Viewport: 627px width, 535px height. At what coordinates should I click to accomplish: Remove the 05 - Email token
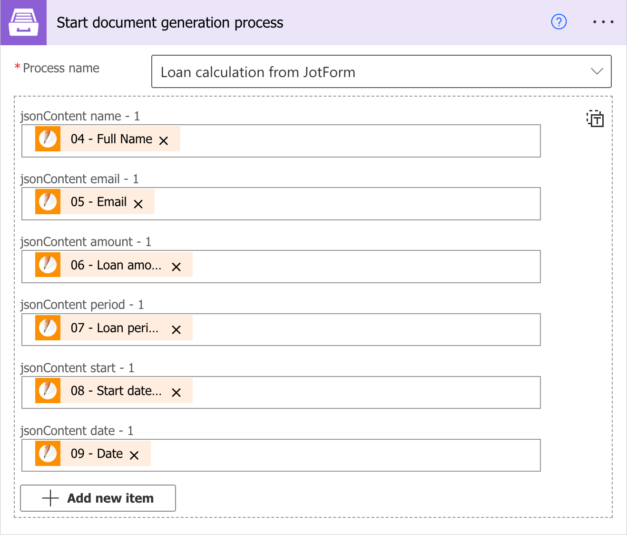pos(138,204)
